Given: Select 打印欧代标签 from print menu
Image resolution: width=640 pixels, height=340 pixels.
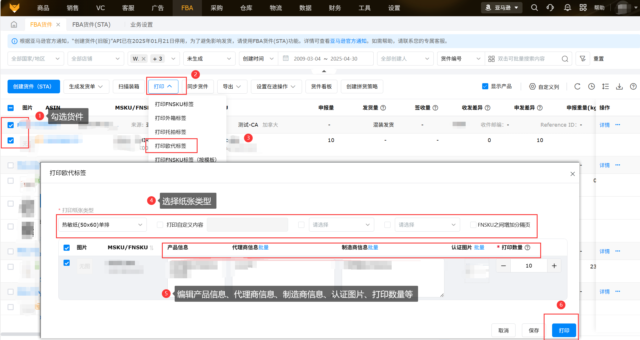Looking at the screenshot, I should (x=171, y=146).
